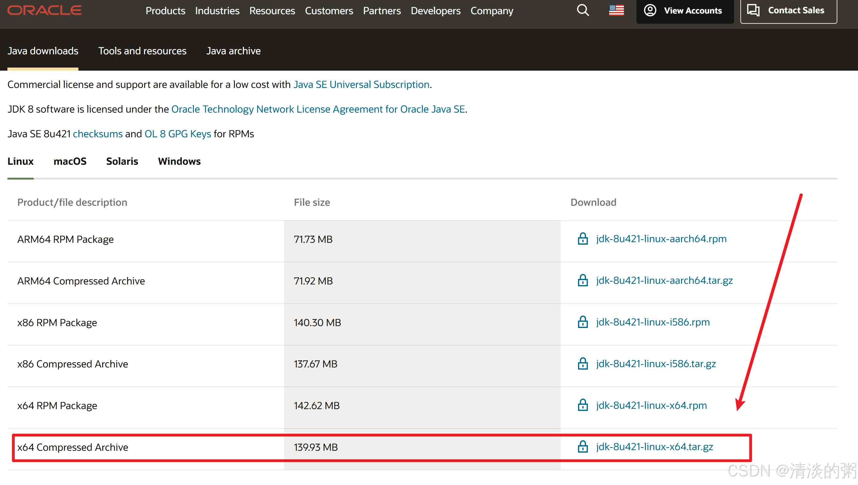Click lock icon beside jdk-8u421-linux-x64.tar.gz

(582, 447)
